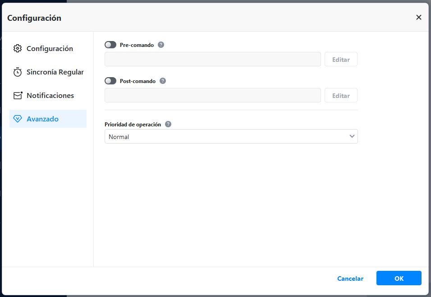
Task: Click the chevron arrow in the Normal combo box
Action: 352,136
